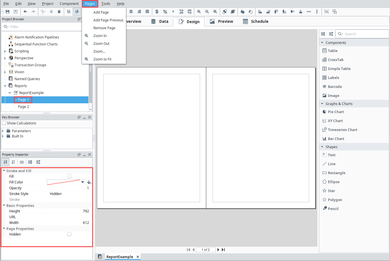Expand the Scripting tree node
Viewport: 390px width, 261px height.
tap(5, 51)
